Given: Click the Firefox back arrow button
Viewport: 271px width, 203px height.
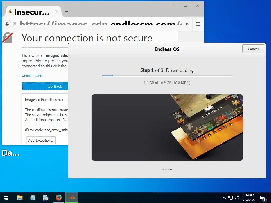Looking at the screenshot, I should click(x=7, y=24).
